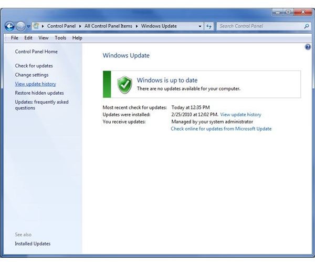315x262 pixels.
Task: Click the 'Today at 12:35 PM' text
Action: (x=191, y=107)
